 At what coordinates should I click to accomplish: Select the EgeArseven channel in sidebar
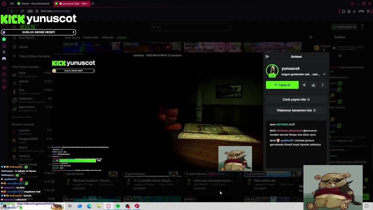[x=31, y=108]
